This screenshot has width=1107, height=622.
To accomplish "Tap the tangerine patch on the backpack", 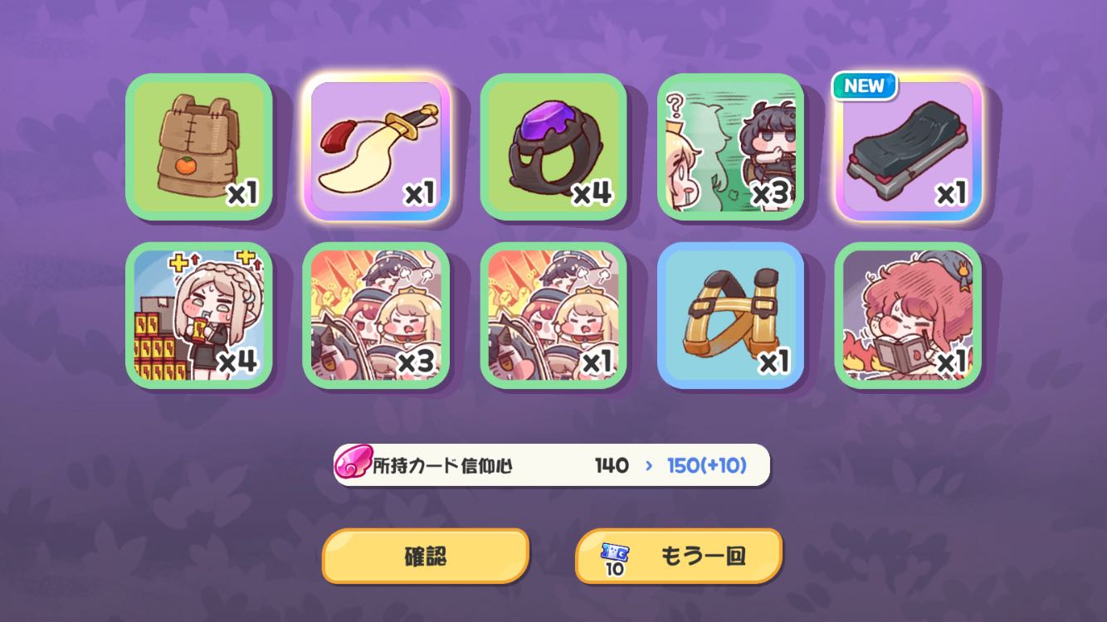I will coord(186,165).
